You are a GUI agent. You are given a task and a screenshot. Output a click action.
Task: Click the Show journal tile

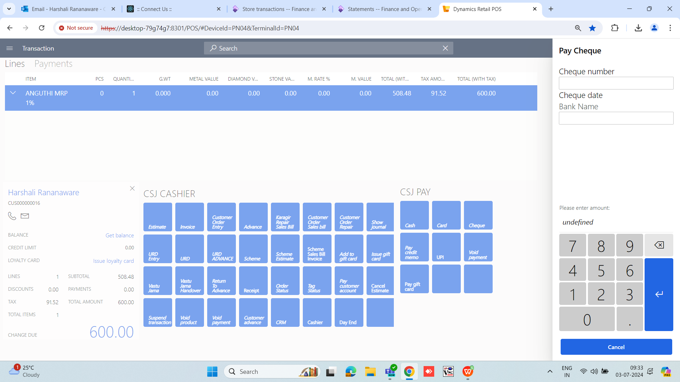click(380, 217)
